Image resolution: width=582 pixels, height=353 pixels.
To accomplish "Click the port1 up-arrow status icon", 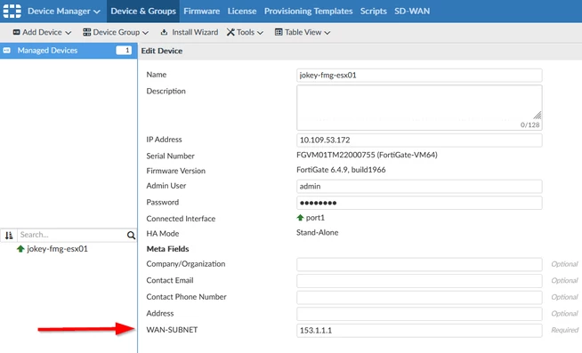I will 300,218.
